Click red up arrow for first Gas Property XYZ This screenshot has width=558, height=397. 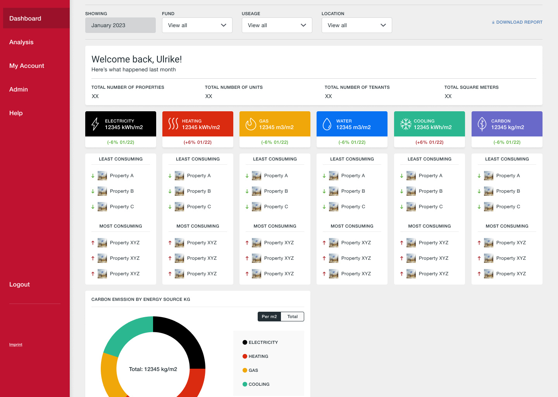click(247, 243)
